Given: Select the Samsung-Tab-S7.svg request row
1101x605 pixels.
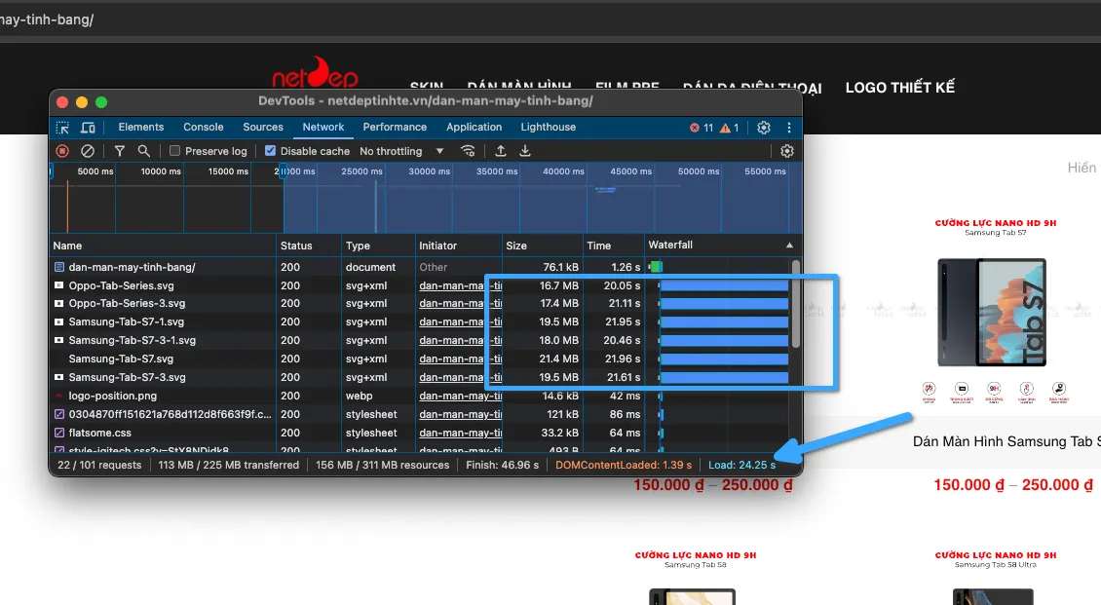Looking at the screenshot, I should (107, 359).
